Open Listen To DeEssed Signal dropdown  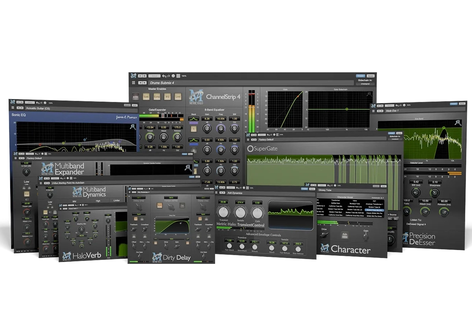point(417,224)
